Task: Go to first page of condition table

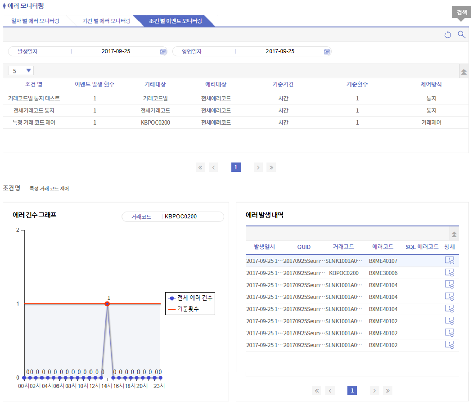Action: [x=200, y=167]
